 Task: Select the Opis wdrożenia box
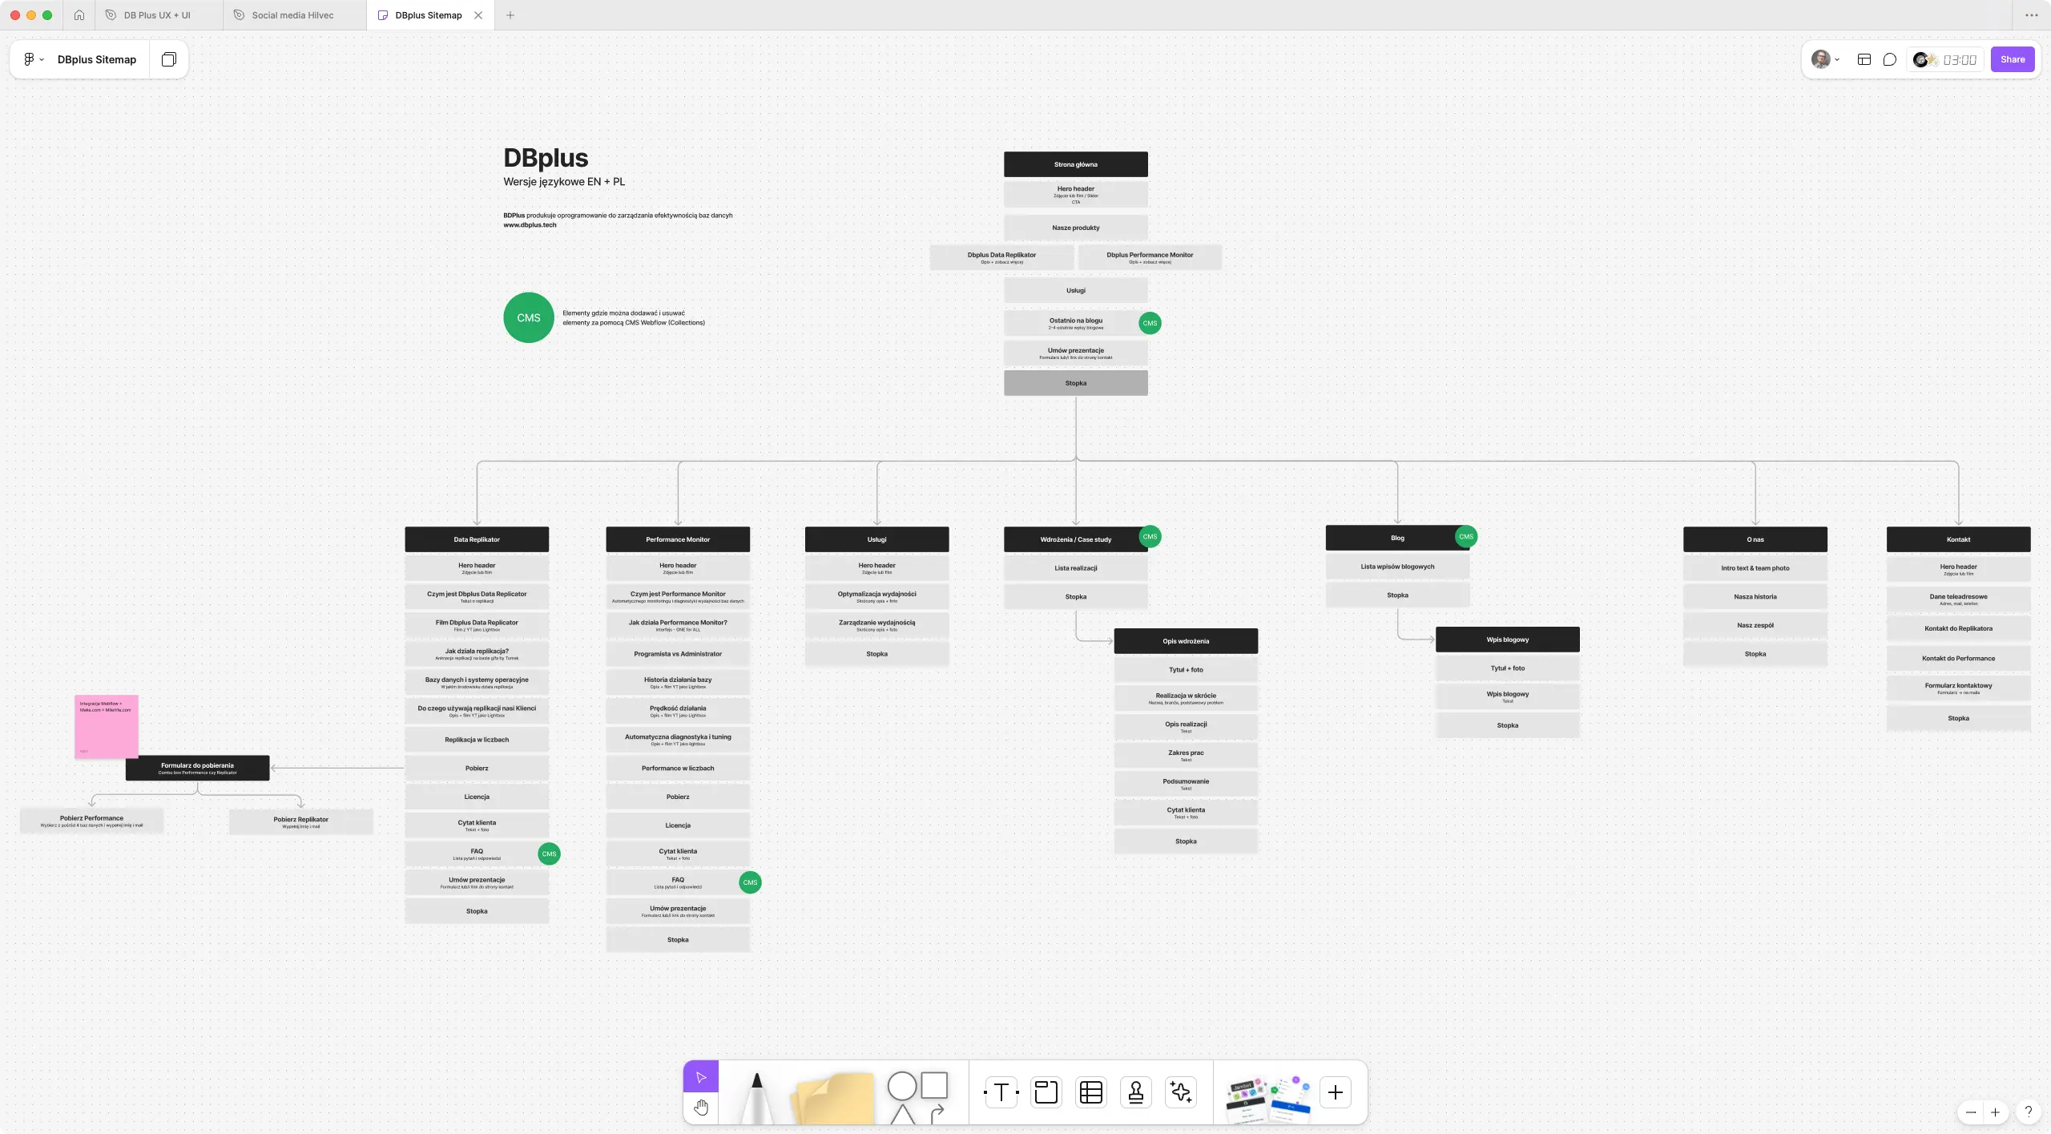(1186, 641)
